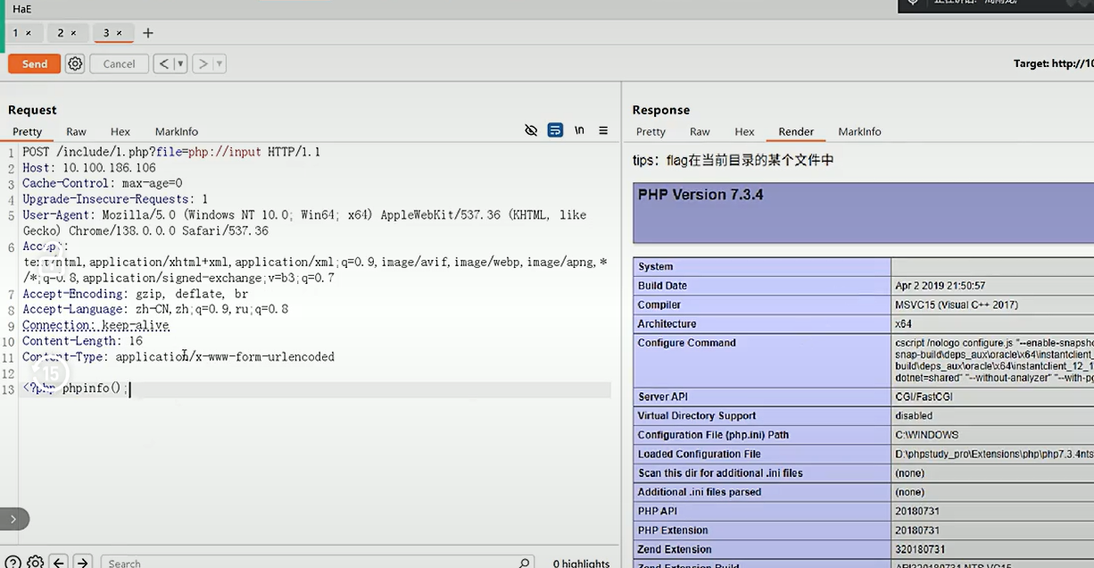Viewport: 1094px width, 568px height.
Task: Click Build Date row label
Action: 662,286
